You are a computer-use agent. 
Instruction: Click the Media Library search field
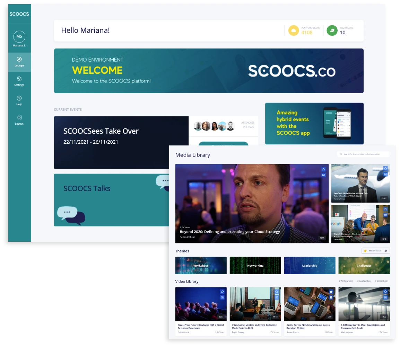(363, 154)
